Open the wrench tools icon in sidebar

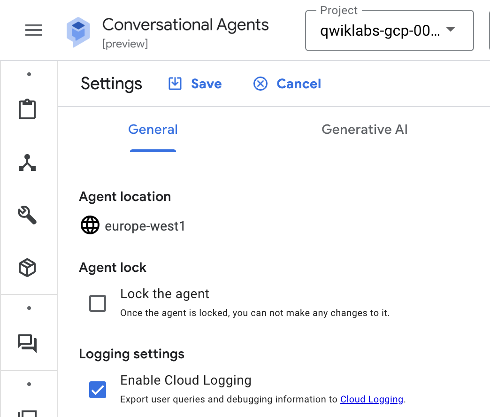click(27, 215)
